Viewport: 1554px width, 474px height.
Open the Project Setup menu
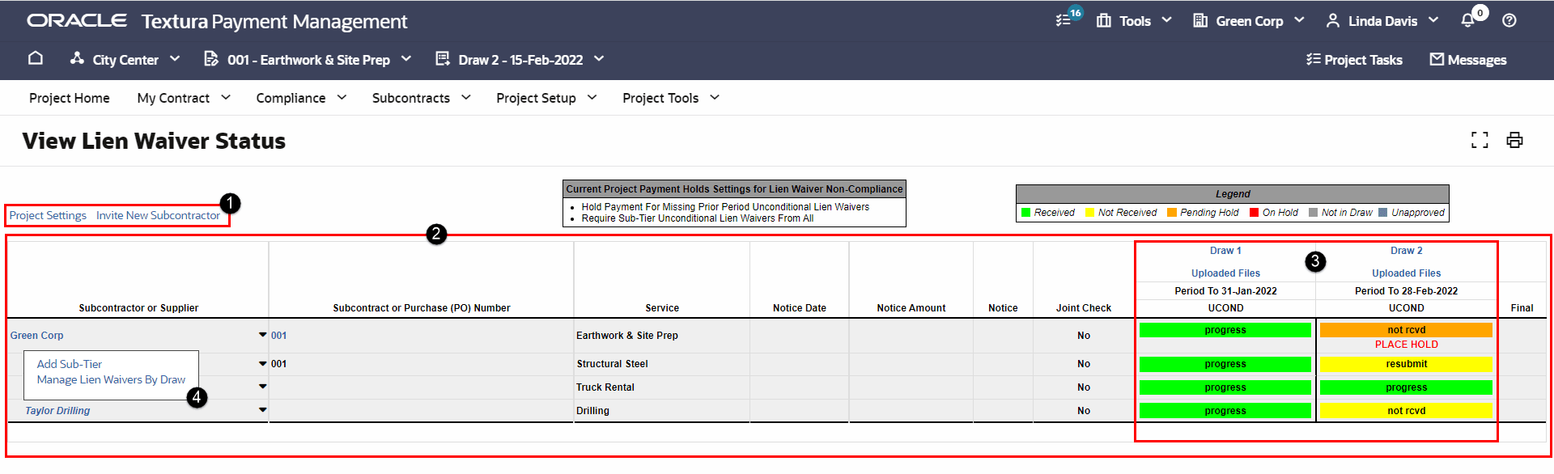[x=546, y=98]
